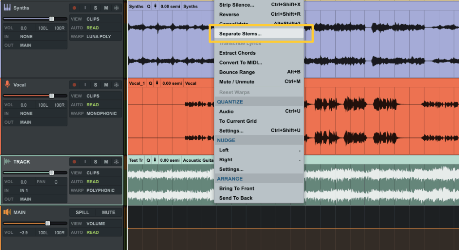Choose Extract Chords menu entry
This screenshot has height=250, width=459.
[x=259, y=53]
